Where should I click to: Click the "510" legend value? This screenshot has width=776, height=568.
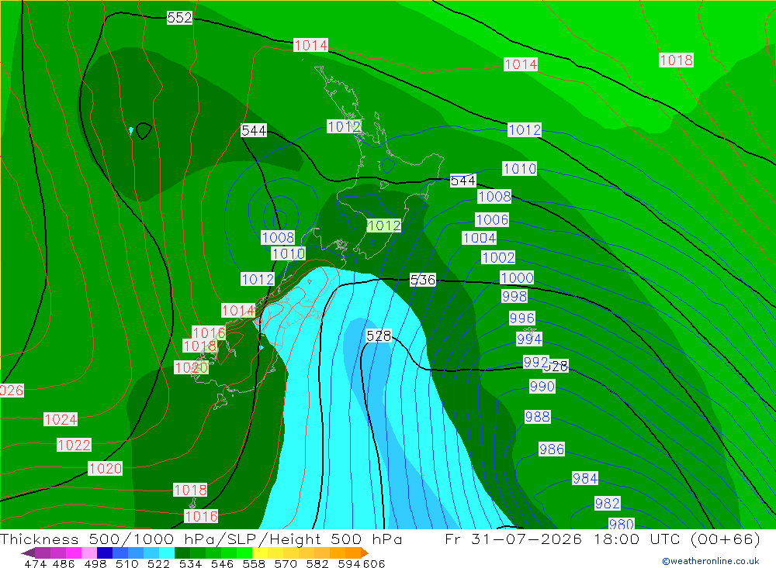tap(126, 563)
